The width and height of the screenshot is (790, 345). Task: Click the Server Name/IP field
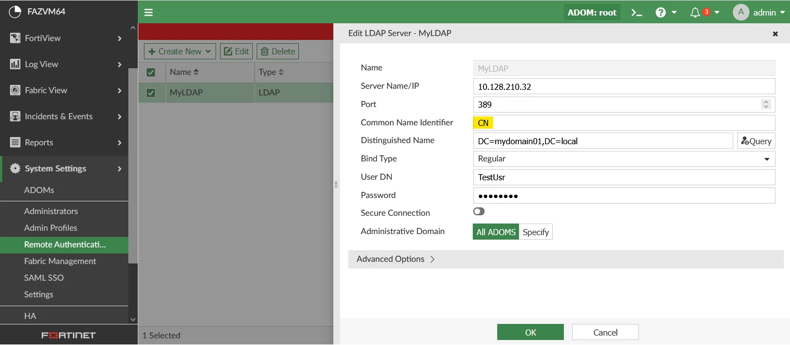coord(624,87)
